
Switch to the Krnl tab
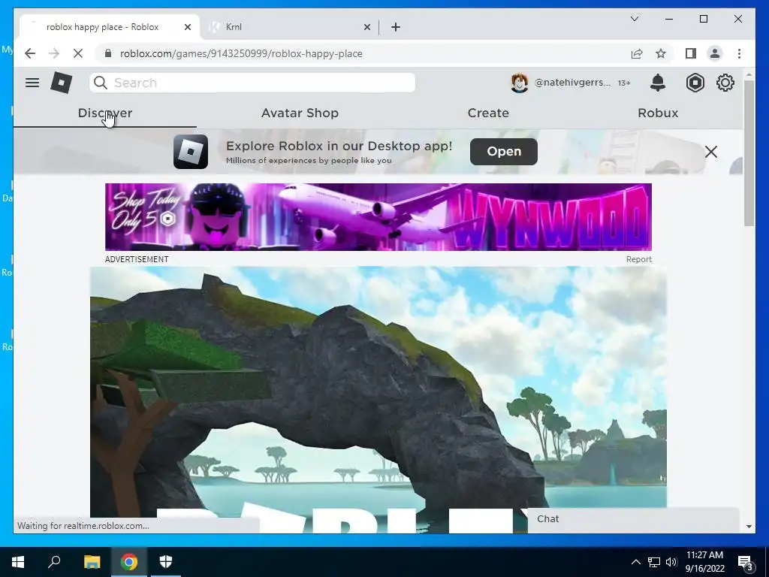(x=289, y=27)
